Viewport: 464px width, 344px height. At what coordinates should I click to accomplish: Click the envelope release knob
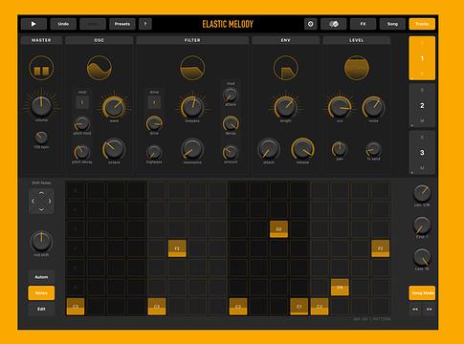point(302,149)
